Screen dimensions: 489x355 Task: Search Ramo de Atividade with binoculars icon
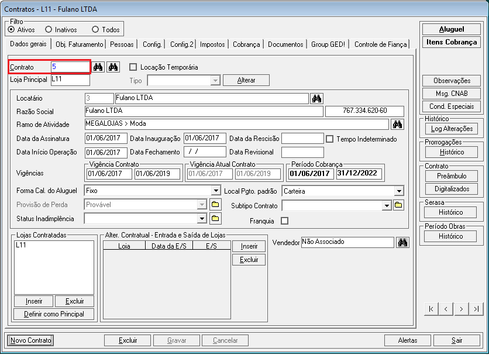click(397, 125)
